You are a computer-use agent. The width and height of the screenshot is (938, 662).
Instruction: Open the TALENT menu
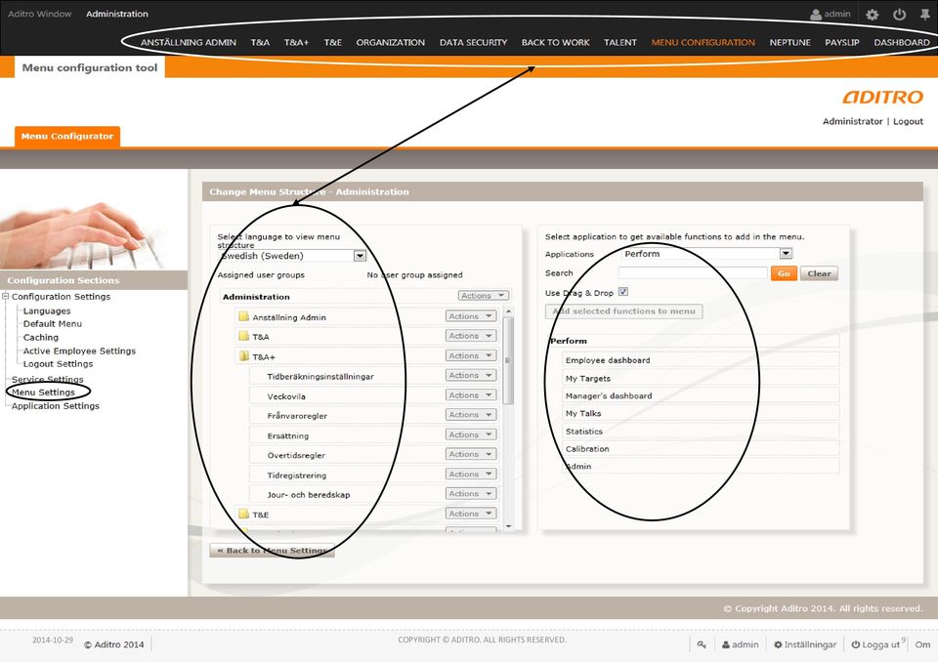[619, 42]
